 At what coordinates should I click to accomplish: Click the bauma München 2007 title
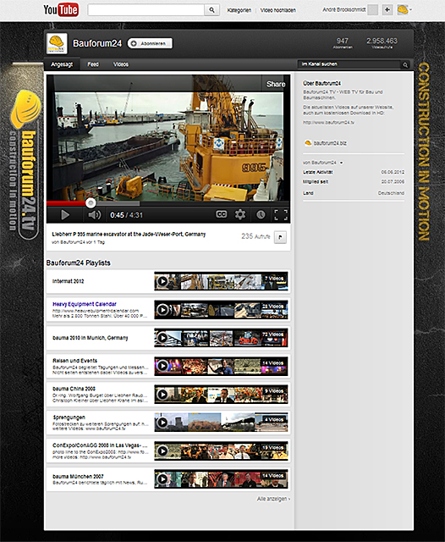78,476
